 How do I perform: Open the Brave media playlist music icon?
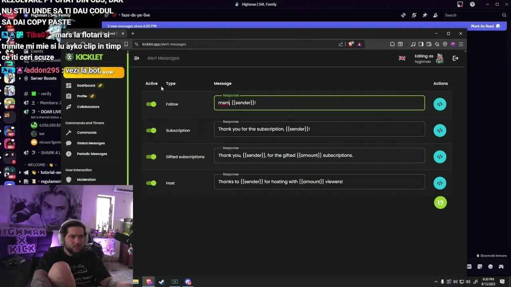coord(413,44)
